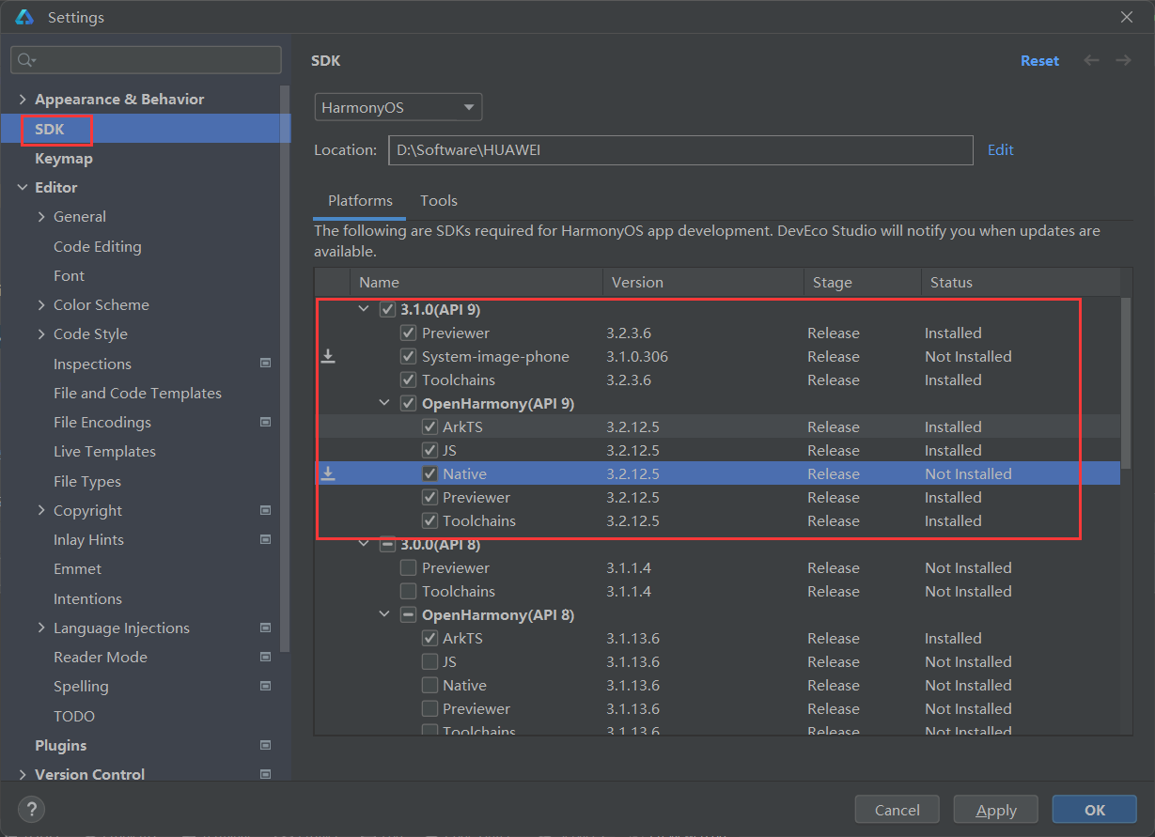The image size is (1155, 837).
Task: Collapse the OpenHarmony(API 8) group
Action: tap(384, 614)
